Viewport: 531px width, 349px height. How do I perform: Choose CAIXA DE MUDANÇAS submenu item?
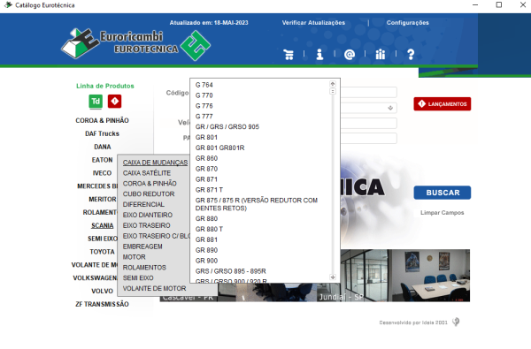(x=155, y=163)
